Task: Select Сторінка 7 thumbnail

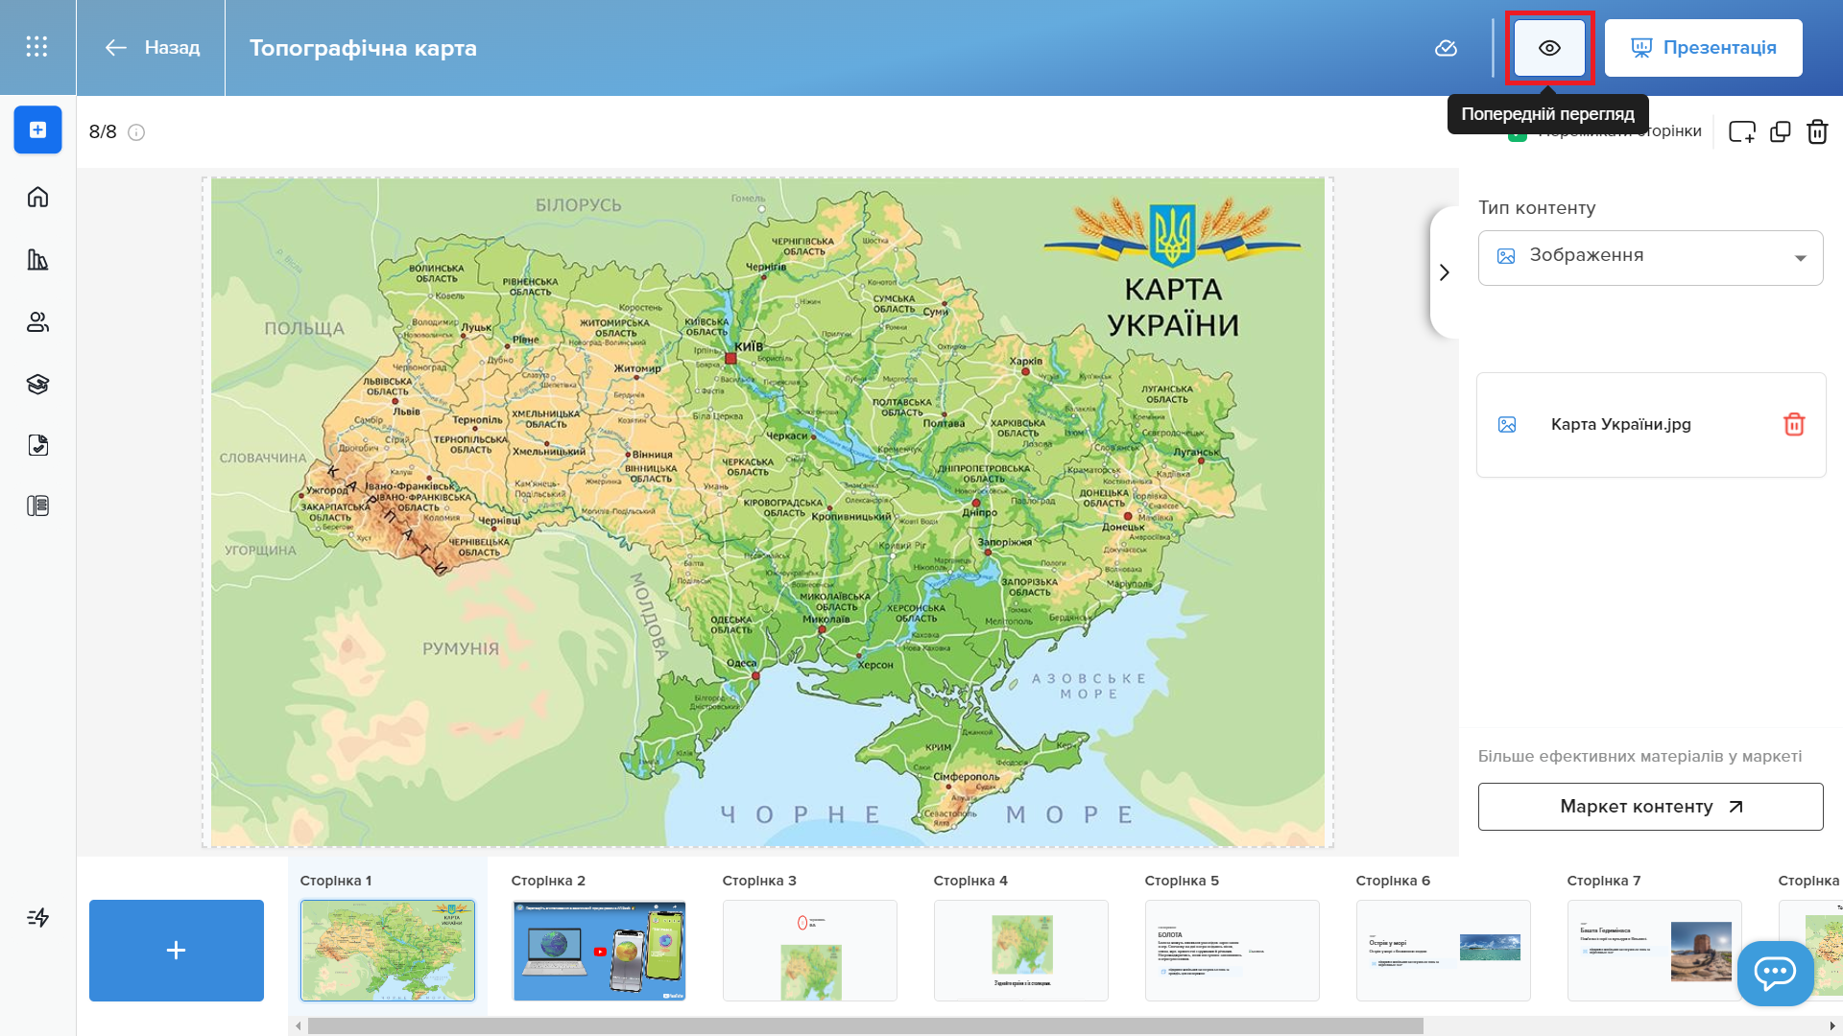Action: (x=1655, y=951)
